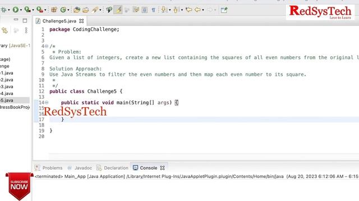Open the New Java Class dropdown arrow
Screen dimensions: 359x201
(x=68, y=10)
